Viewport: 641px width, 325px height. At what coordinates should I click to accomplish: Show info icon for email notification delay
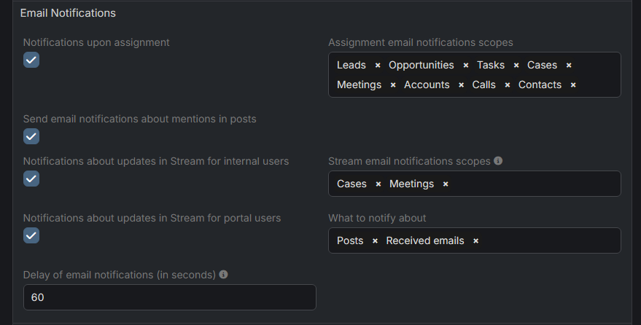pyautogui.click(x=224, y=275)
